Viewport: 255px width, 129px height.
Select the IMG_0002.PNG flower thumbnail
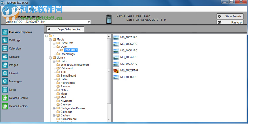pos(116,71)
